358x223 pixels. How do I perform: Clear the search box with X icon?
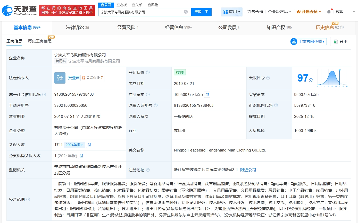coord(186,12)
